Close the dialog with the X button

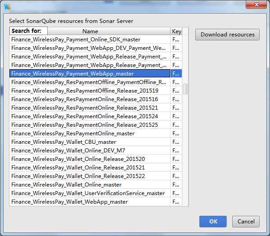[x=256, y=4]
